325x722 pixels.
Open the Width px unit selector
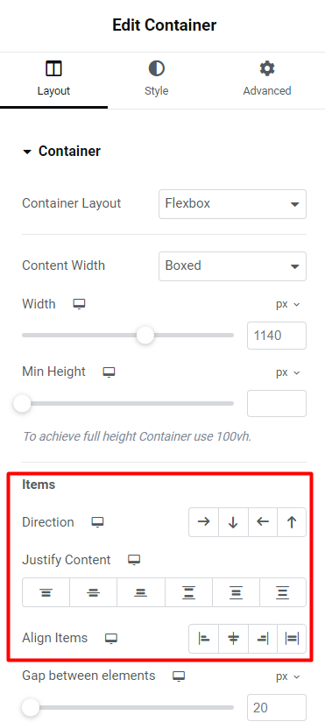(x=287, y=304)
